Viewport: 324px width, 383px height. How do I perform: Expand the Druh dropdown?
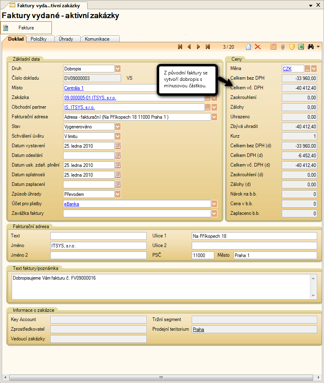coord(118,68)
